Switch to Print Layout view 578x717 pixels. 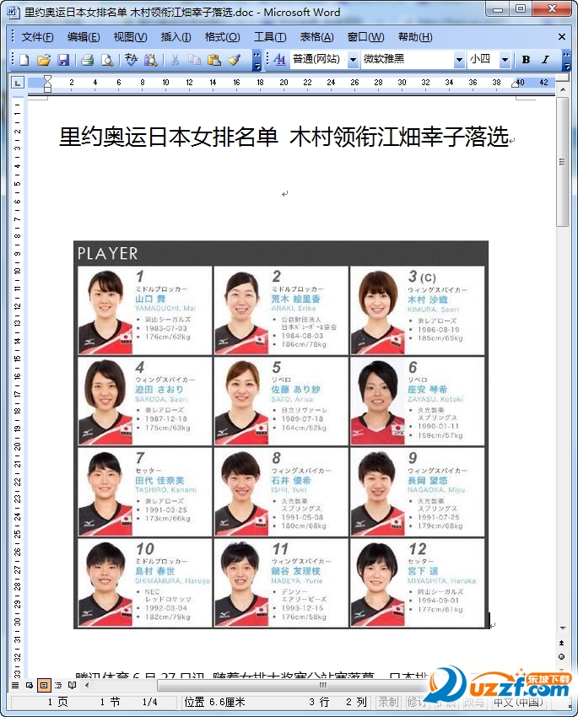pyautogui.click(x=43, y=685)
